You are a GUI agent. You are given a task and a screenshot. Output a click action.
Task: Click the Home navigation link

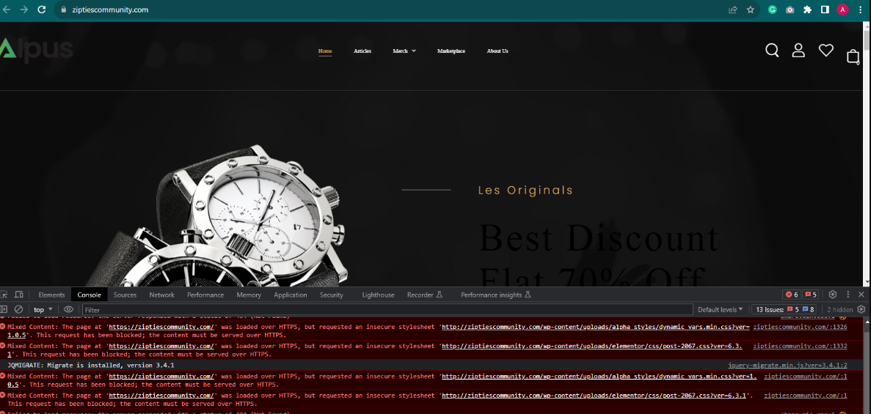[325, 51]
